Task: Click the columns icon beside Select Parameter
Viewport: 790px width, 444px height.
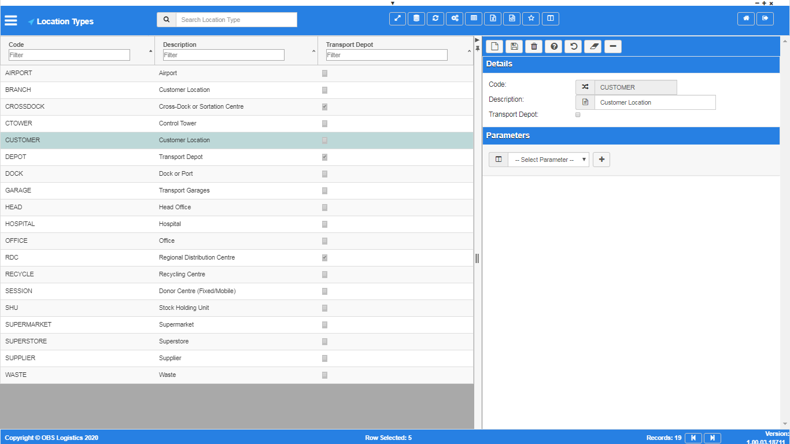Action: click(499, 160)
